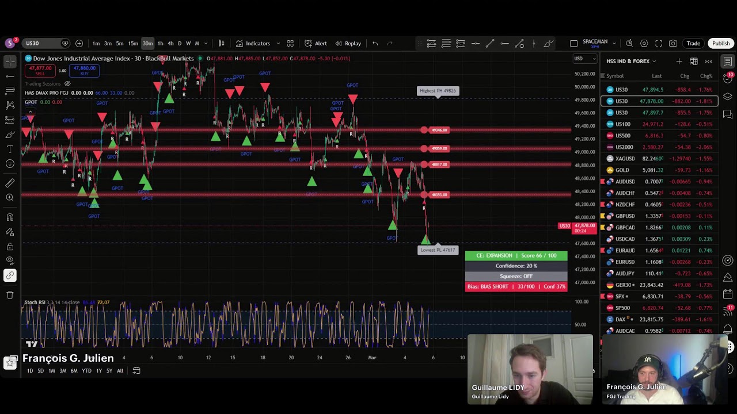
Task: Open the USD currency dropdown
Action: (586, 59)
